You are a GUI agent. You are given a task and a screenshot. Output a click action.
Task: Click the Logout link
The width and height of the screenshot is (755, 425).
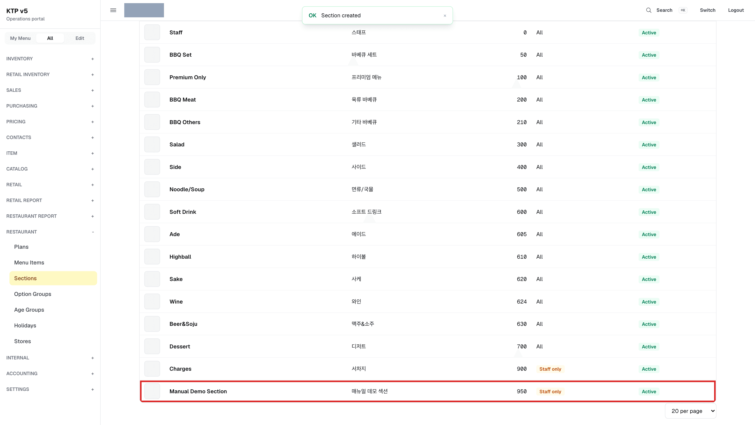click(x=736, y=10)
